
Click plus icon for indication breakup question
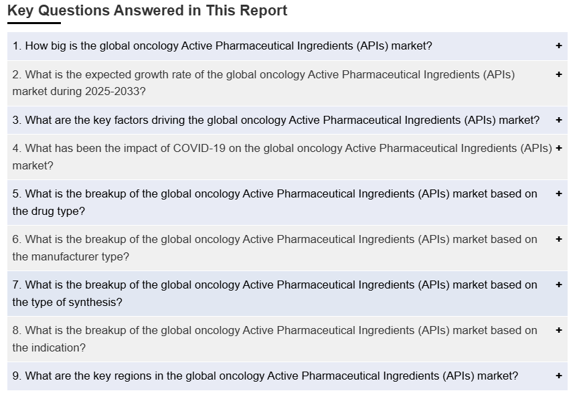coord(558,330)
